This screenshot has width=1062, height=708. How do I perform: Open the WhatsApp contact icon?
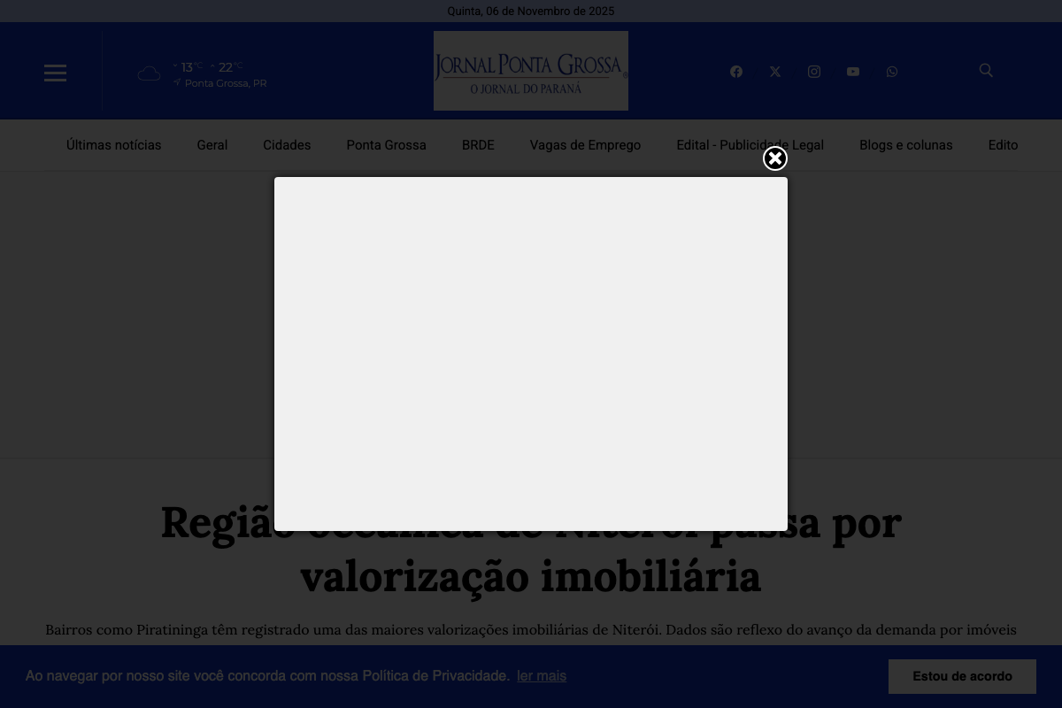coord(892,71)
